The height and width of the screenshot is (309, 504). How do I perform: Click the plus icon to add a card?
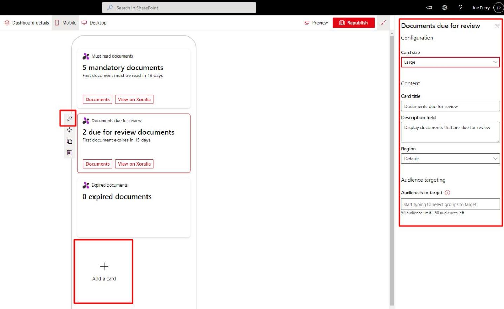(104, 267)
